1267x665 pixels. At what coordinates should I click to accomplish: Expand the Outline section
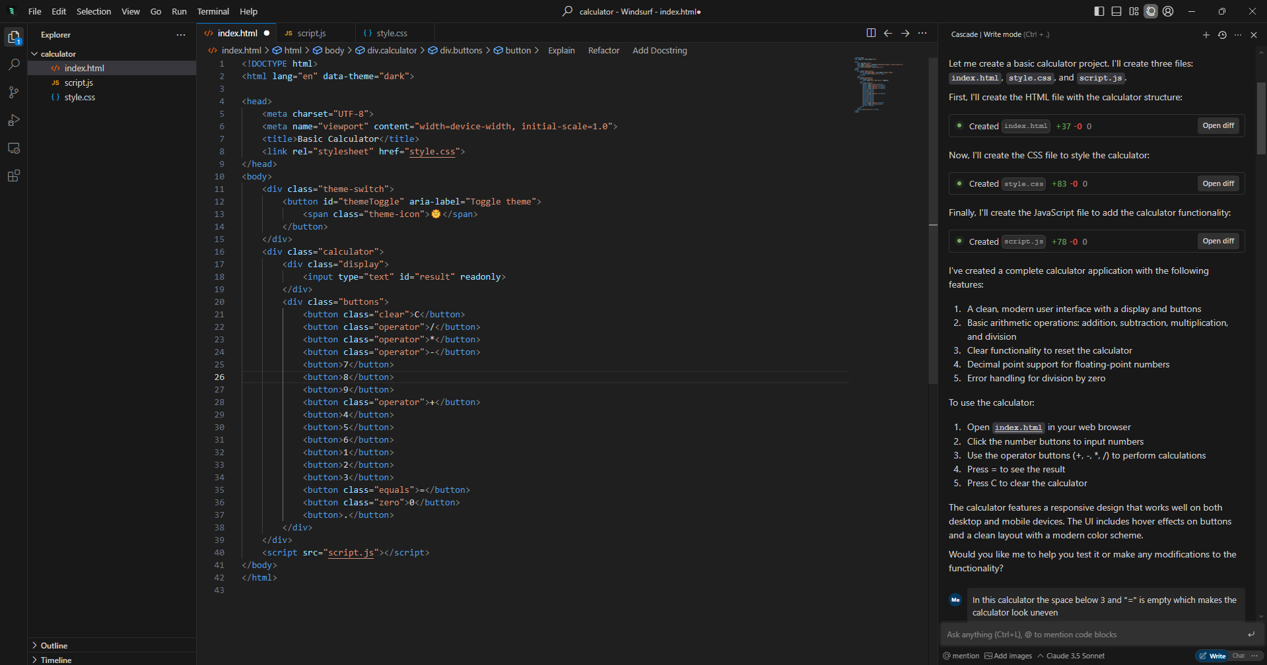pos(53,645)
